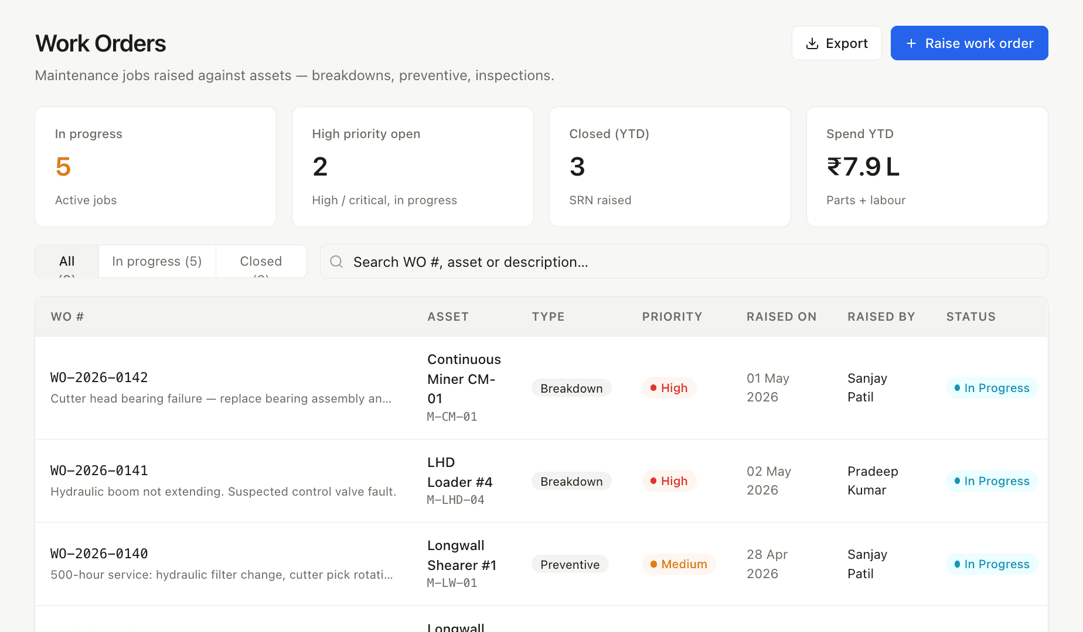Screen dimensions: 1083x632
Task: Click the search magnifier icon
Action: click(336, 262)
